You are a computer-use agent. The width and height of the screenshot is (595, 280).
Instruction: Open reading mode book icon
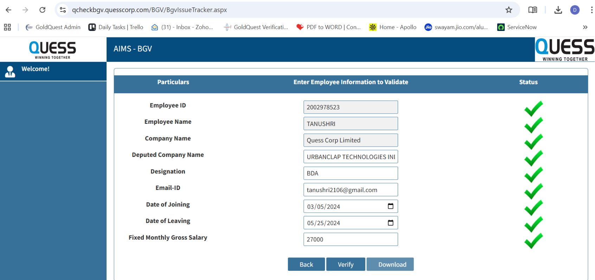[x=532, y=10]
